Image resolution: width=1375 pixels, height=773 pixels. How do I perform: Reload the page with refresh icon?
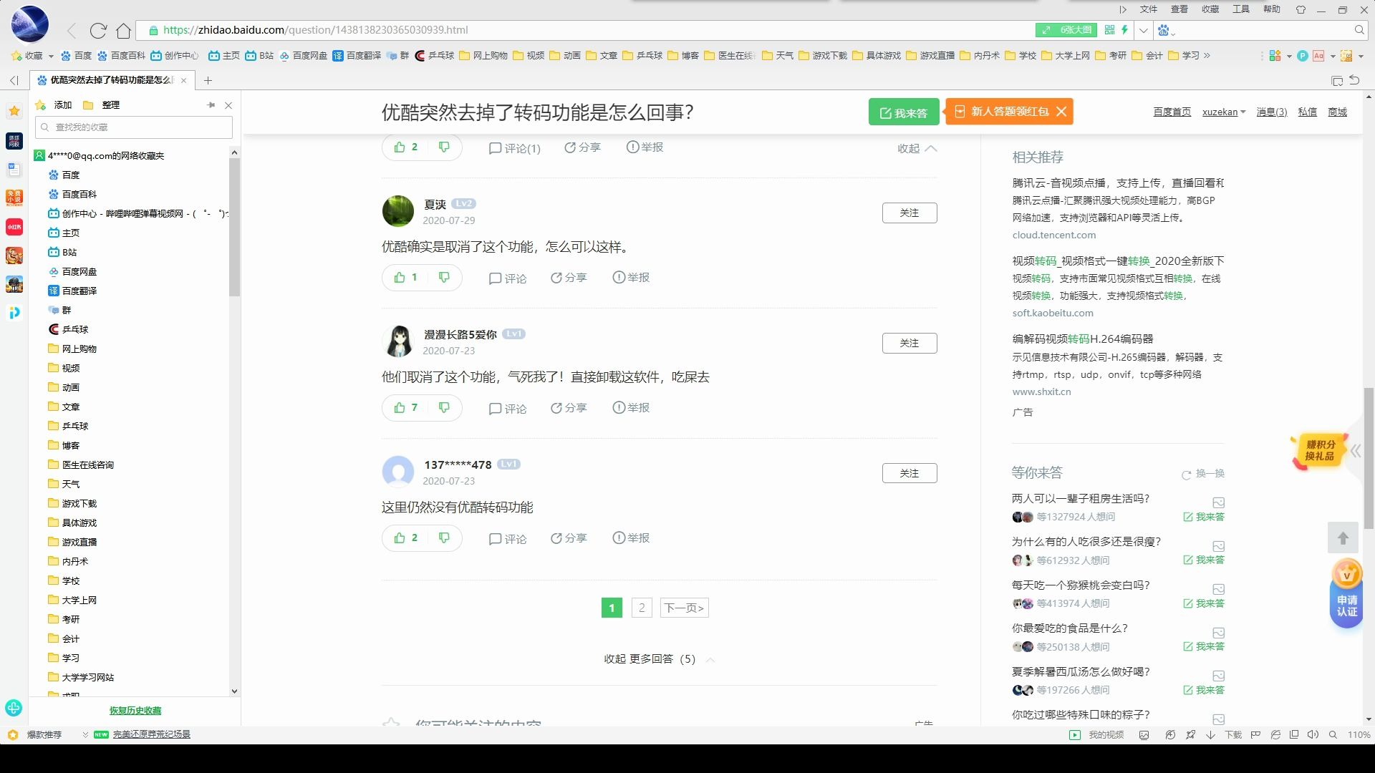pyautogui.click(x=98, y=30)
